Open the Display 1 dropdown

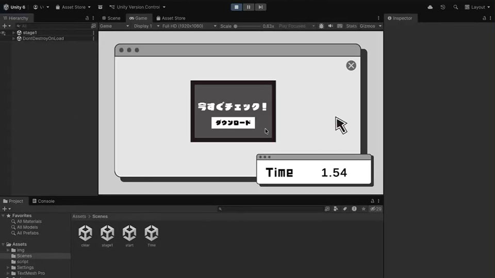click(x=145, y=26)
